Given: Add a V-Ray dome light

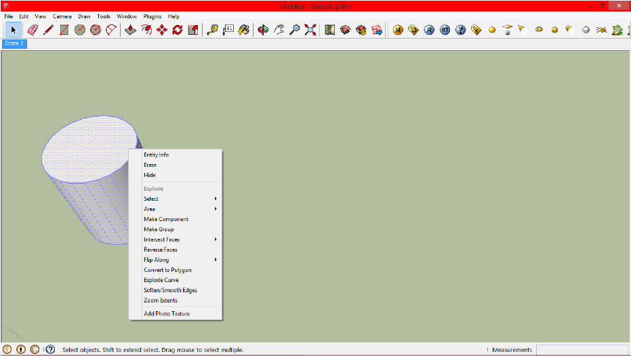Looking at the screenshot, I should pos(540,30).
